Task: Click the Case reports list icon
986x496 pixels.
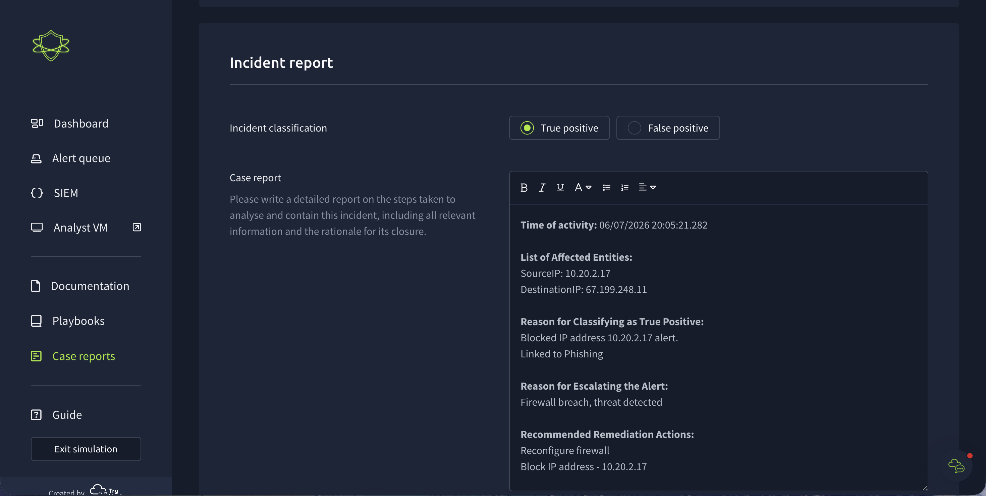Action: click(x=36, y=356)
